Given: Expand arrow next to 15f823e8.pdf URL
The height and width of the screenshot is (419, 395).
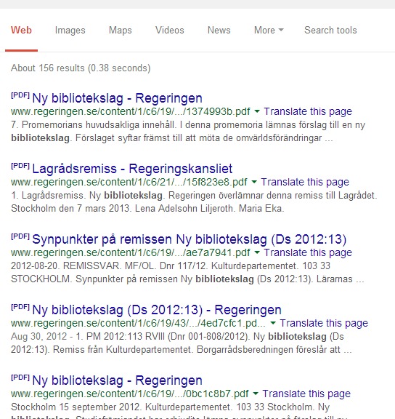Looking at the screenshot, I should (x=254, y=182).
